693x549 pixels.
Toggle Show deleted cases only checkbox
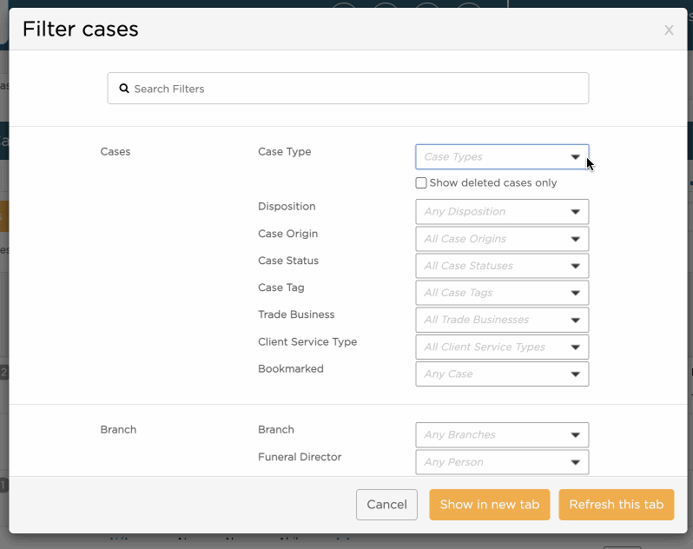pos(421,183)
